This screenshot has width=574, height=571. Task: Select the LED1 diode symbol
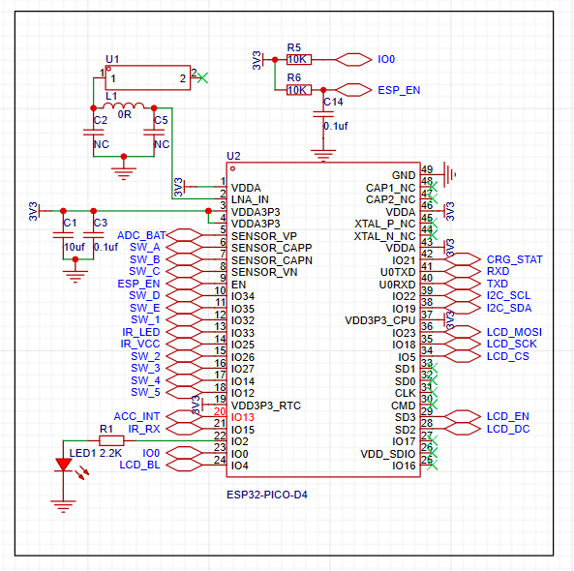click(63, 465)
